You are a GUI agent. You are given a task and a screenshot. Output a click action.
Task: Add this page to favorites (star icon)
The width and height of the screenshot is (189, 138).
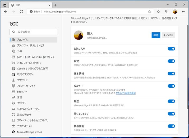coord(150,12)
